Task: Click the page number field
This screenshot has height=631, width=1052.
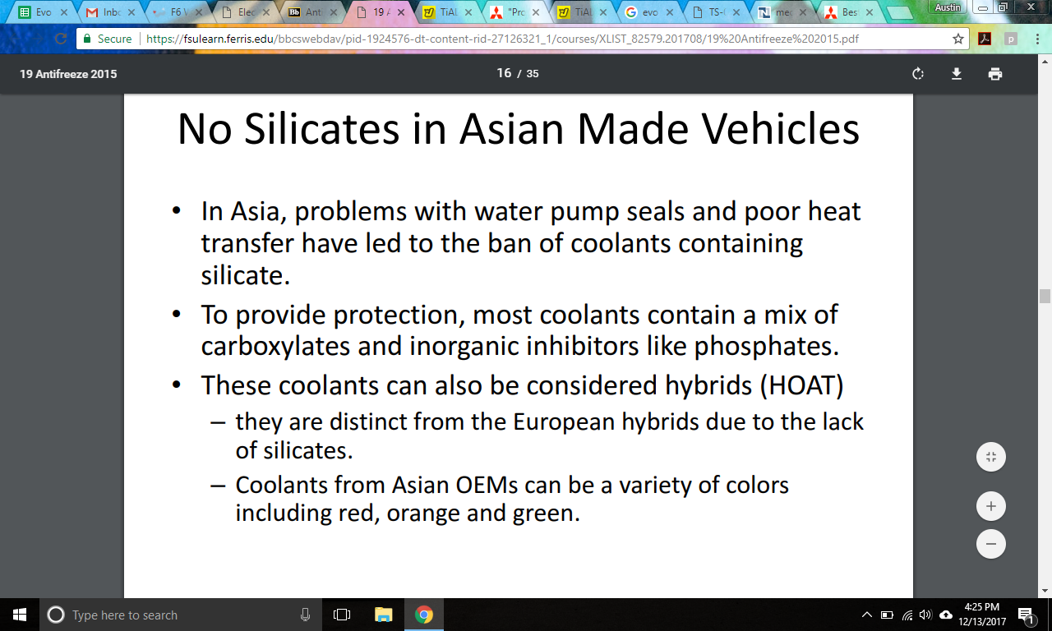Action: click(x=504, y=73)
